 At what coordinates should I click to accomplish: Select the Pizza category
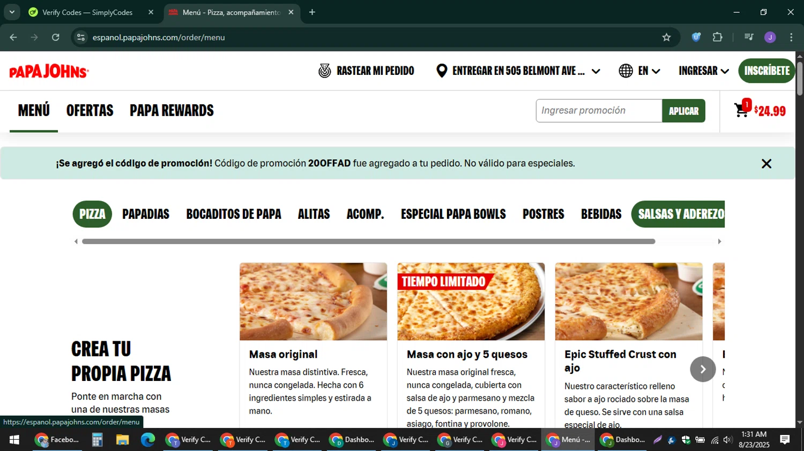tap(92, 214)
